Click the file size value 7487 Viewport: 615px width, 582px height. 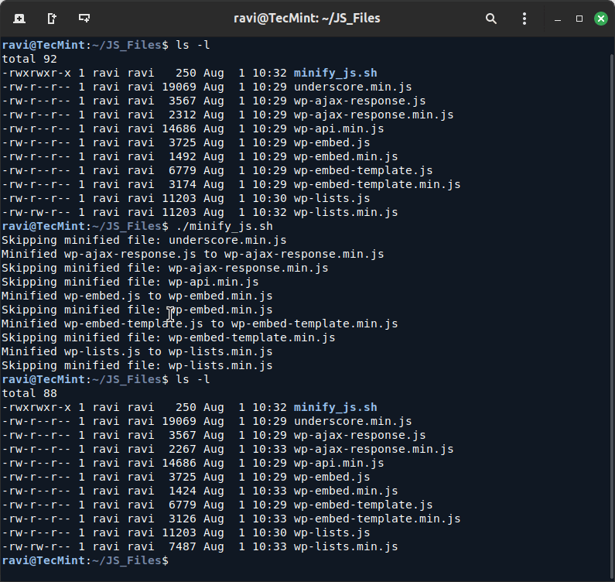(x=182, y=546)
